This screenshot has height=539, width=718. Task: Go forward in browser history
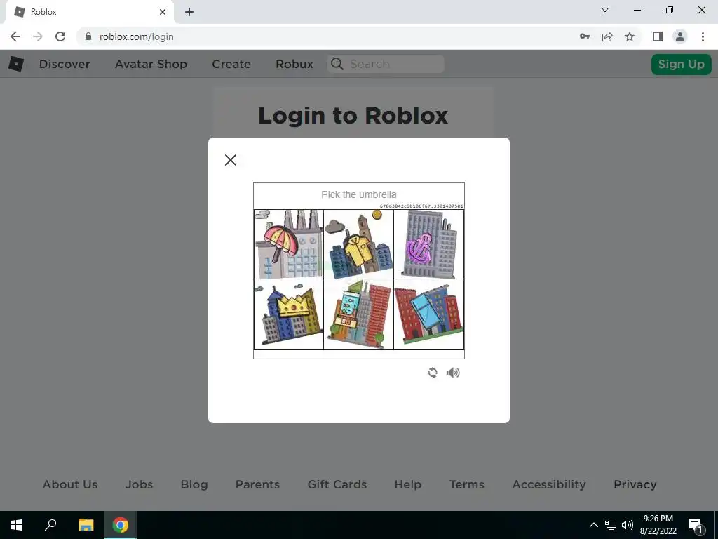pyautogui.click(x=38, y=36)
